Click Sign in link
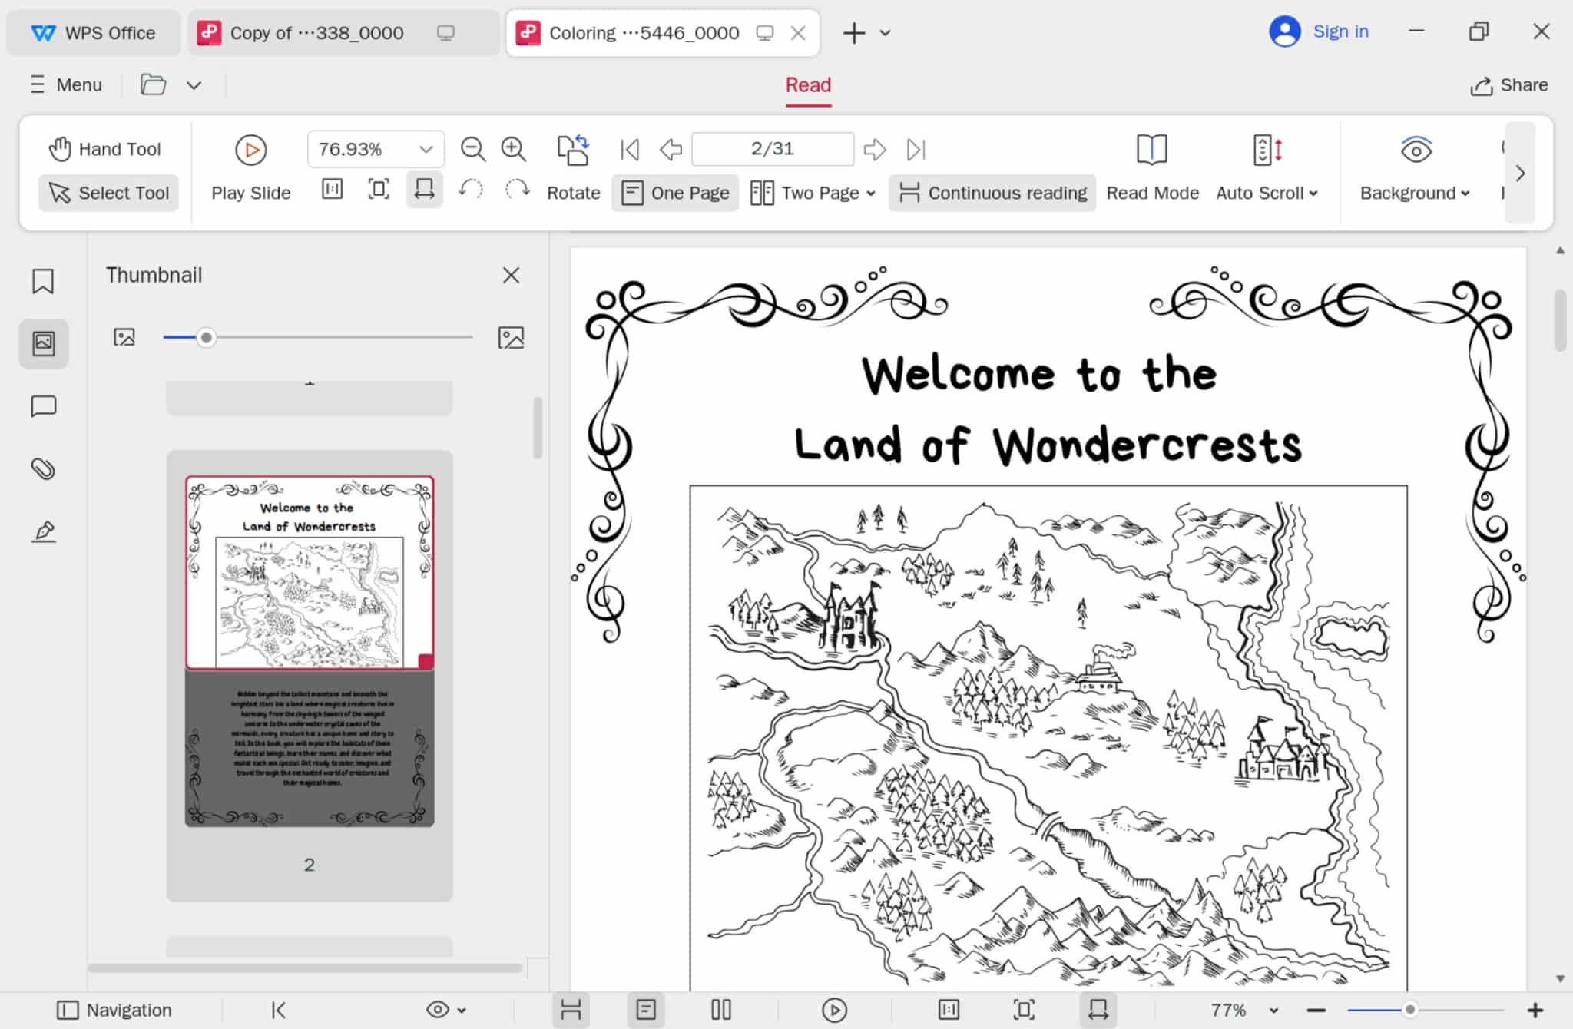 (1340, 31)
